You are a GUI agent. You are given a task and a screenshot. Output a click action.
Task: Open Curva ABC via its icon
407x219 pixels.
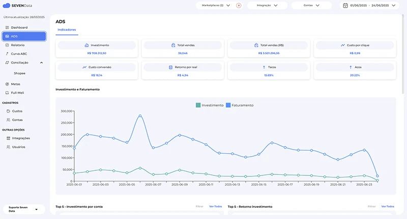[7, 54]
